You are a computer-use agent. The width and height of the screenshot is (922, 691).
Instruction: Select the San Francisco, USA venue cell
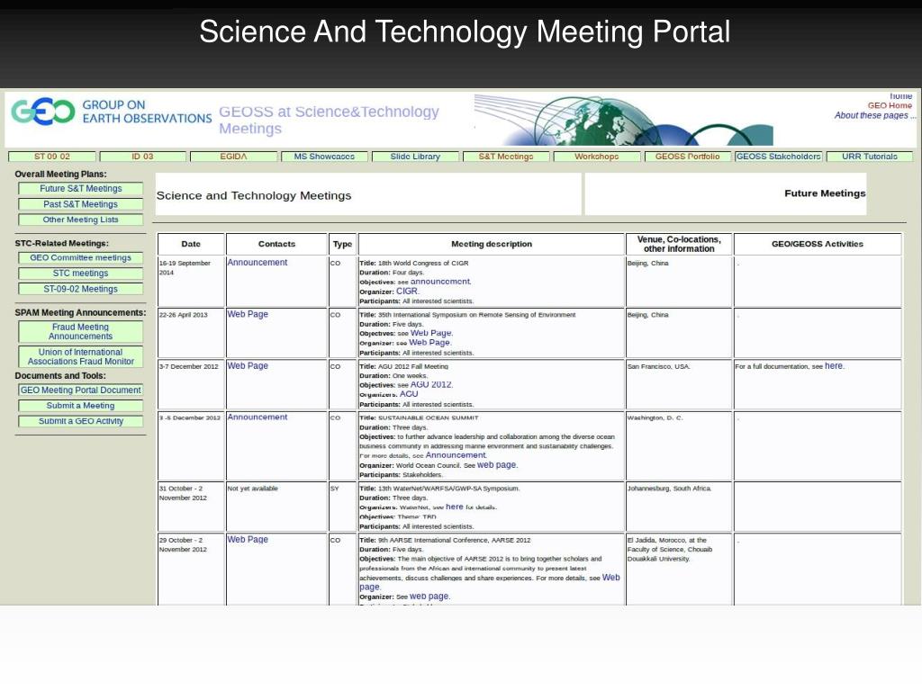[679, 384]
